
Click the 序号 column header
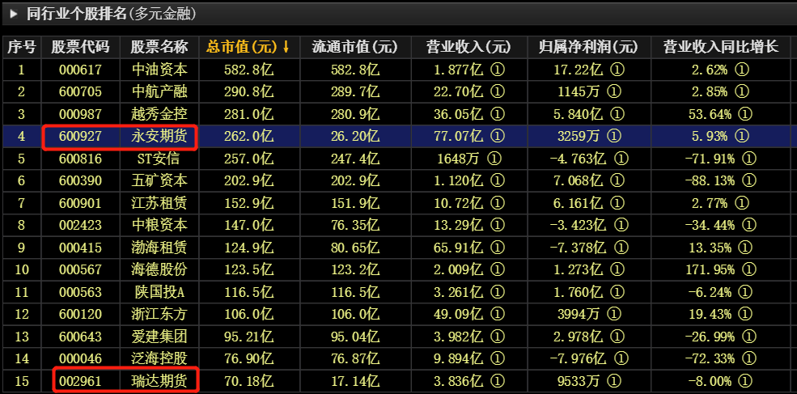[x=21, y=47]
